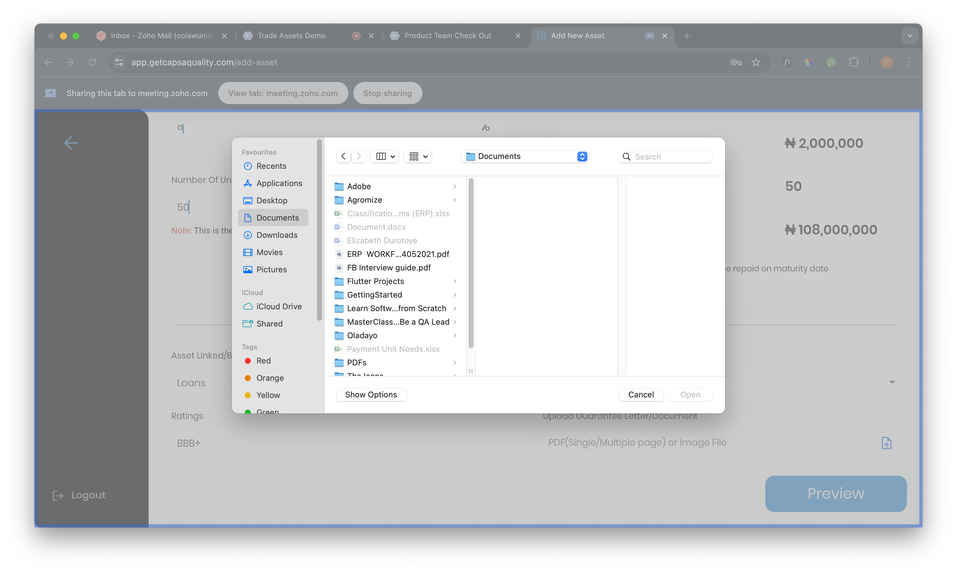Image resolution: width=957 pixels, height=573 pixels.
Task: Click the Logout icon in the sidebar
Action: coord(58,495)
